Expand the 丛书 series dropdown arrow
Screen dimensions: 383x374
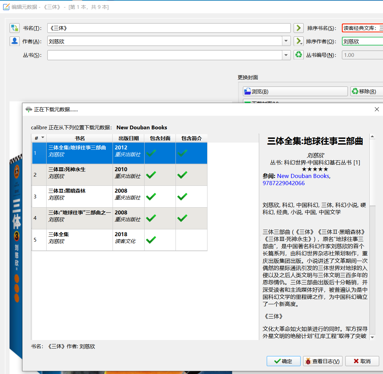286,55
